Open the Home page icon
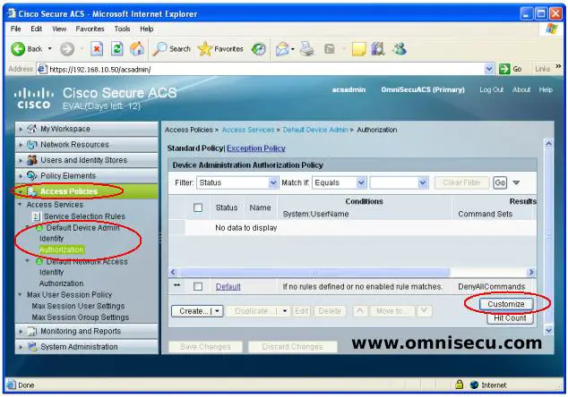The width and height of the screenshot is (568, 397). (x=137, y=48)
